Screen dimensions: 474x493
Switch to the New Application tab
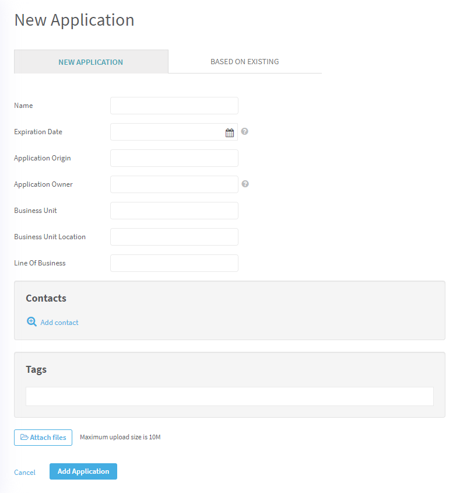[91, 62]
